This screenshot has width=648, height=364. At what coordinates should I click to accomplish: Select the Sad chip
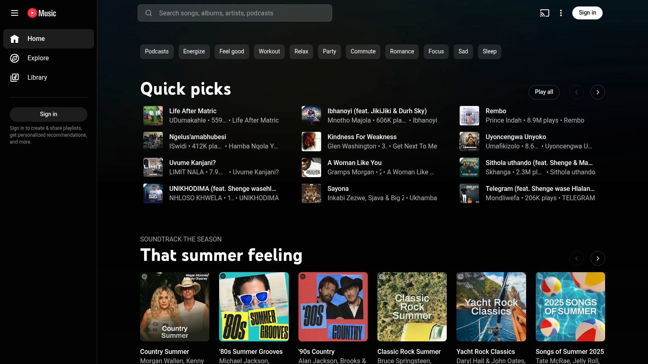coord(463,51)
